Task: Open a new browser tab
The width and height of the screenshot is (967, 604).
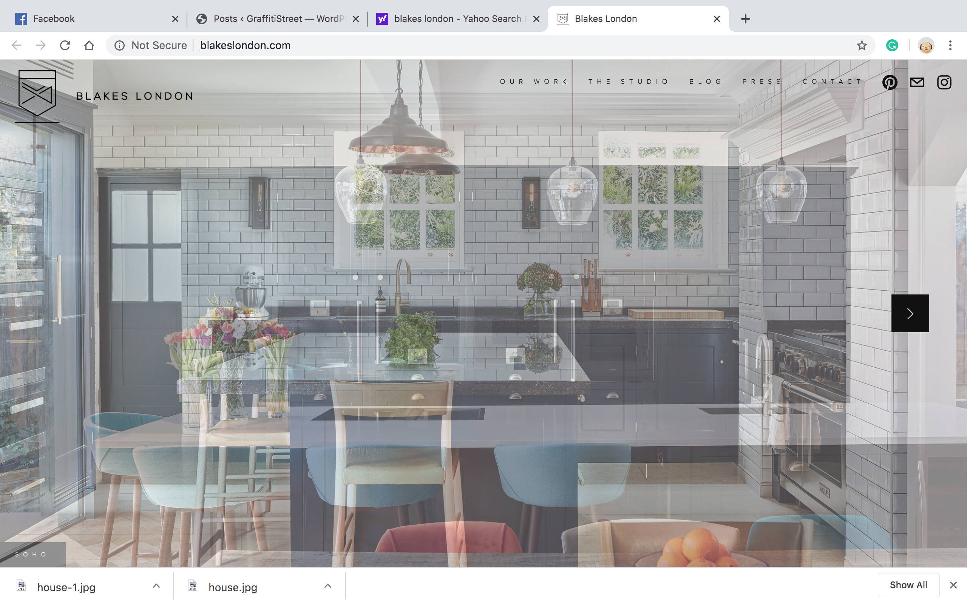Action: (745, 19)
